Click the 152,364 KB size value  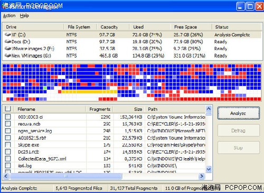tap(131, 117)
